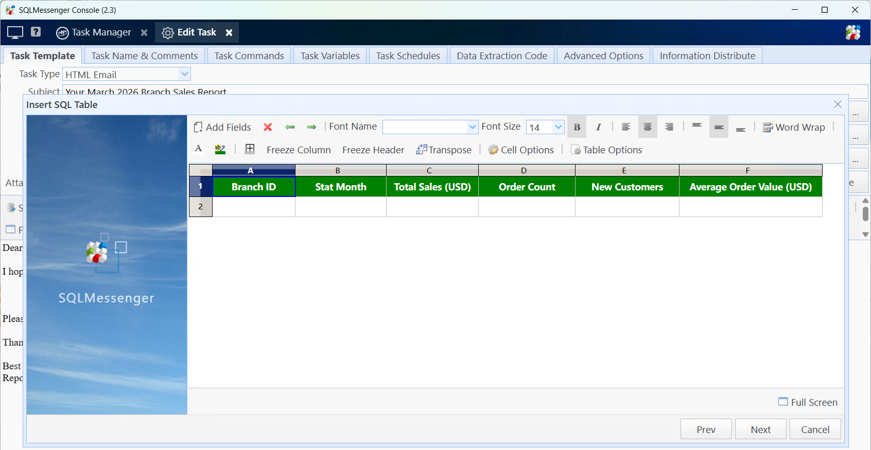Toggle Italic formatting
This screenshot has height=450, width=871.
tap(598, 127)
